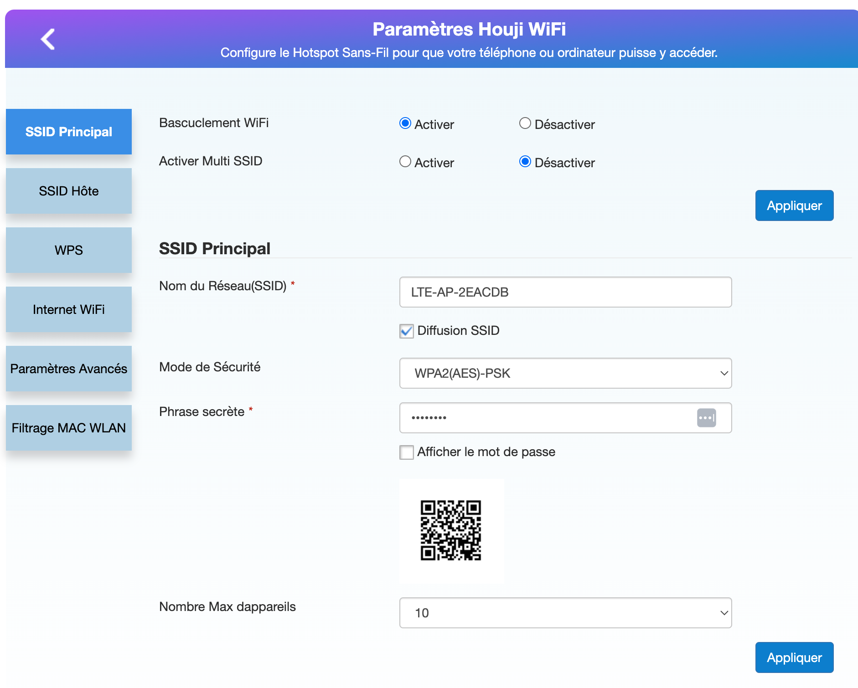Select Activer for Multi SSID

pos(405,162)
